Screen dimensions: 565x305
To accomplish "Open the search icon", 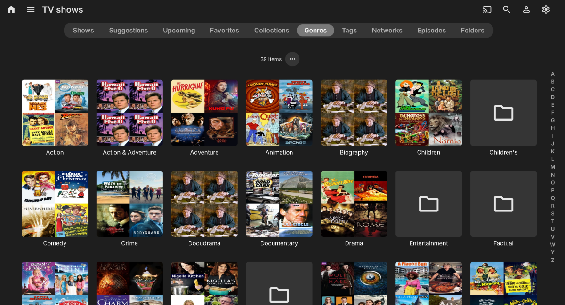I will [507, 9].
